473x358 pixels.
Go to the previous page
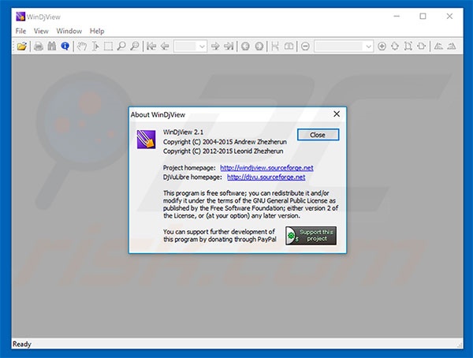[165, 47]
